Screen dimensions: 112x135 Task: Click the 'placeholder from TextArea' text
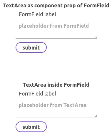(x=53, y=105)
